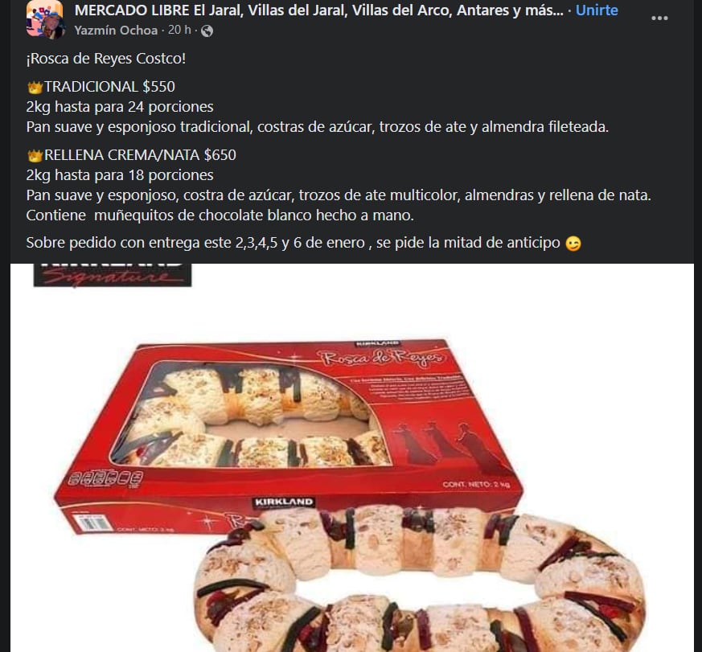Click the 20 h post timestamp
Screen dimensions: 702x652
click(179, 30)
